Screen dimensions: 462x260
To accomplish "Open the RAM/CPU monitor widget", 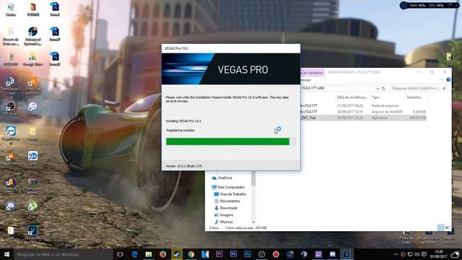I will 429,5.
